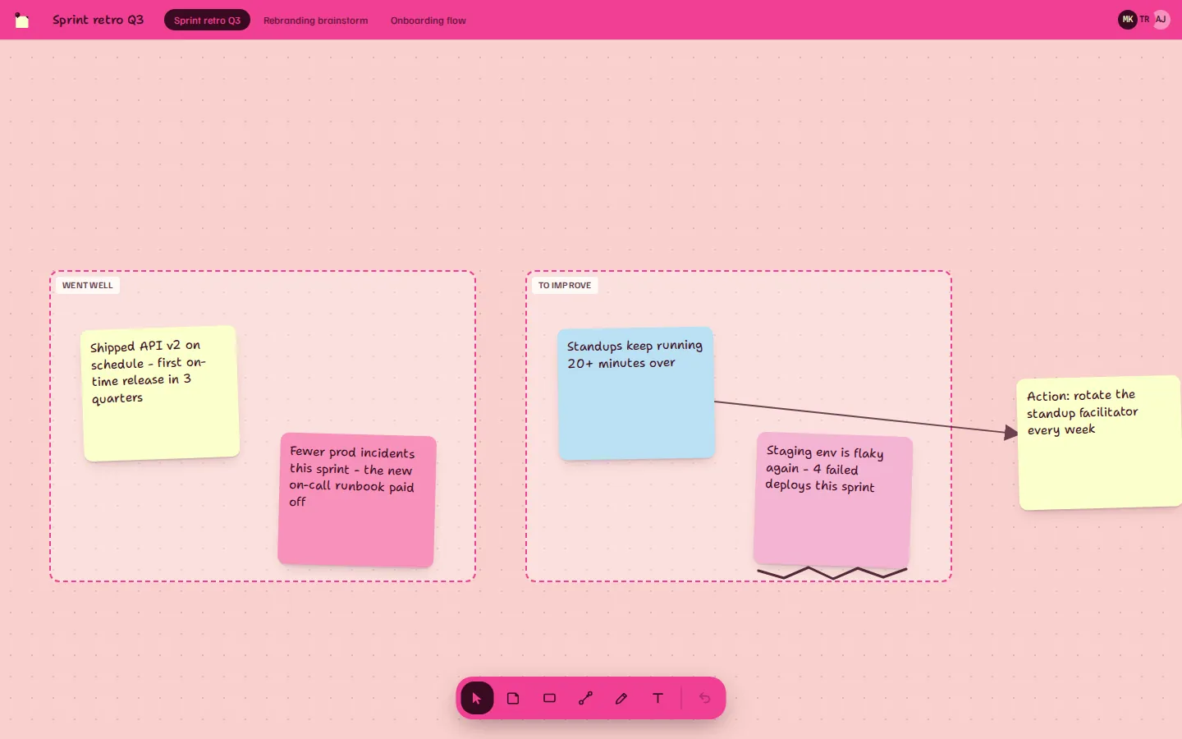Screen dimensions: 1182x739
Task: Select the Action rotate facilitator sticky note
Action: point(1100,443)
